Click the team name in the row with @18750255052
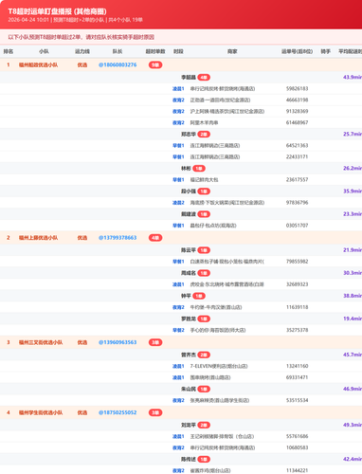This screenshot has height=474, width=362. point(41,412)
